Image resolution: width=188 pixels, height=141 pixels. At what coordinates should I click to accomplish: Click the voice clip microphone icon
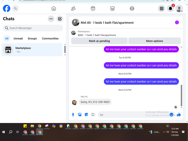[x=73, y=115]
